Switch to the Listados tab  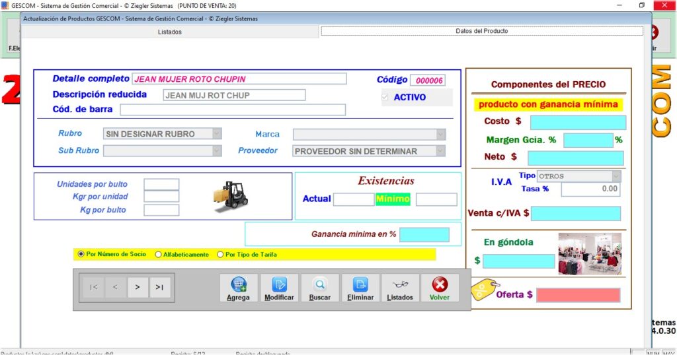click(x=170, y=32)
